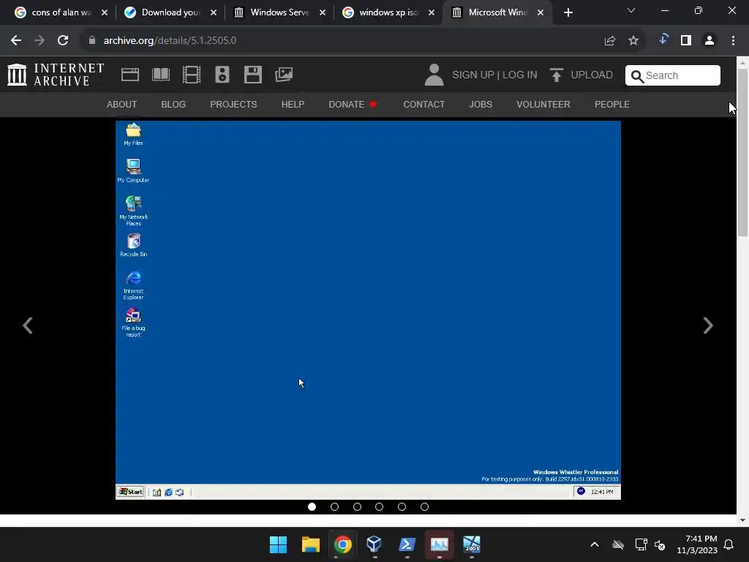
Task: Select fifth carousel dot
Action: coord(402,506)
